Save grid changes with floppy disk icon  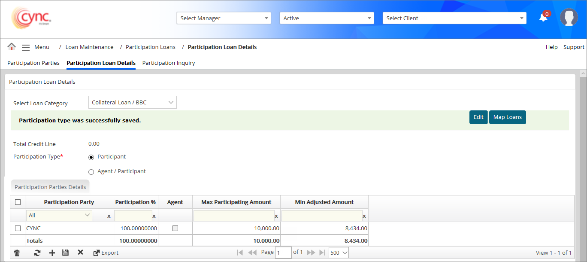[x=65, y=253]
